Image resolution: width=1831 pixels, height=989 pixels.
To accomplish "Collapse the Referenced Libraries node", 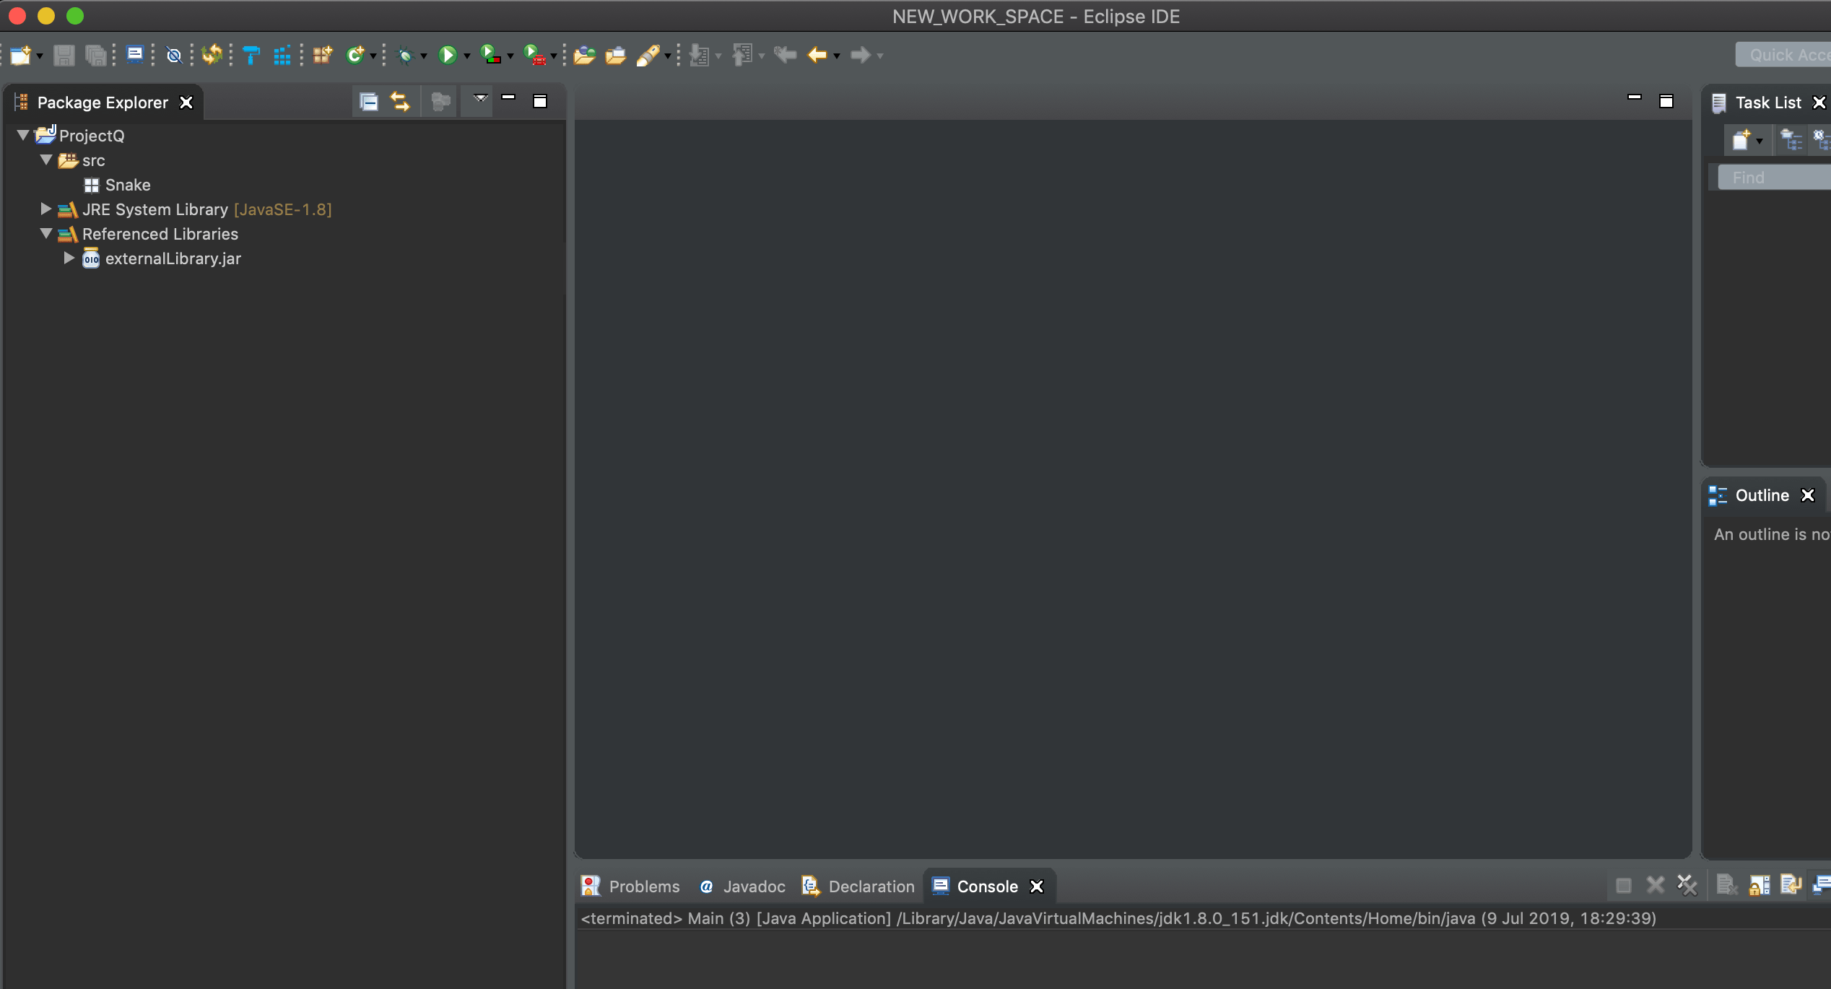I will click(x=45, y=234).
